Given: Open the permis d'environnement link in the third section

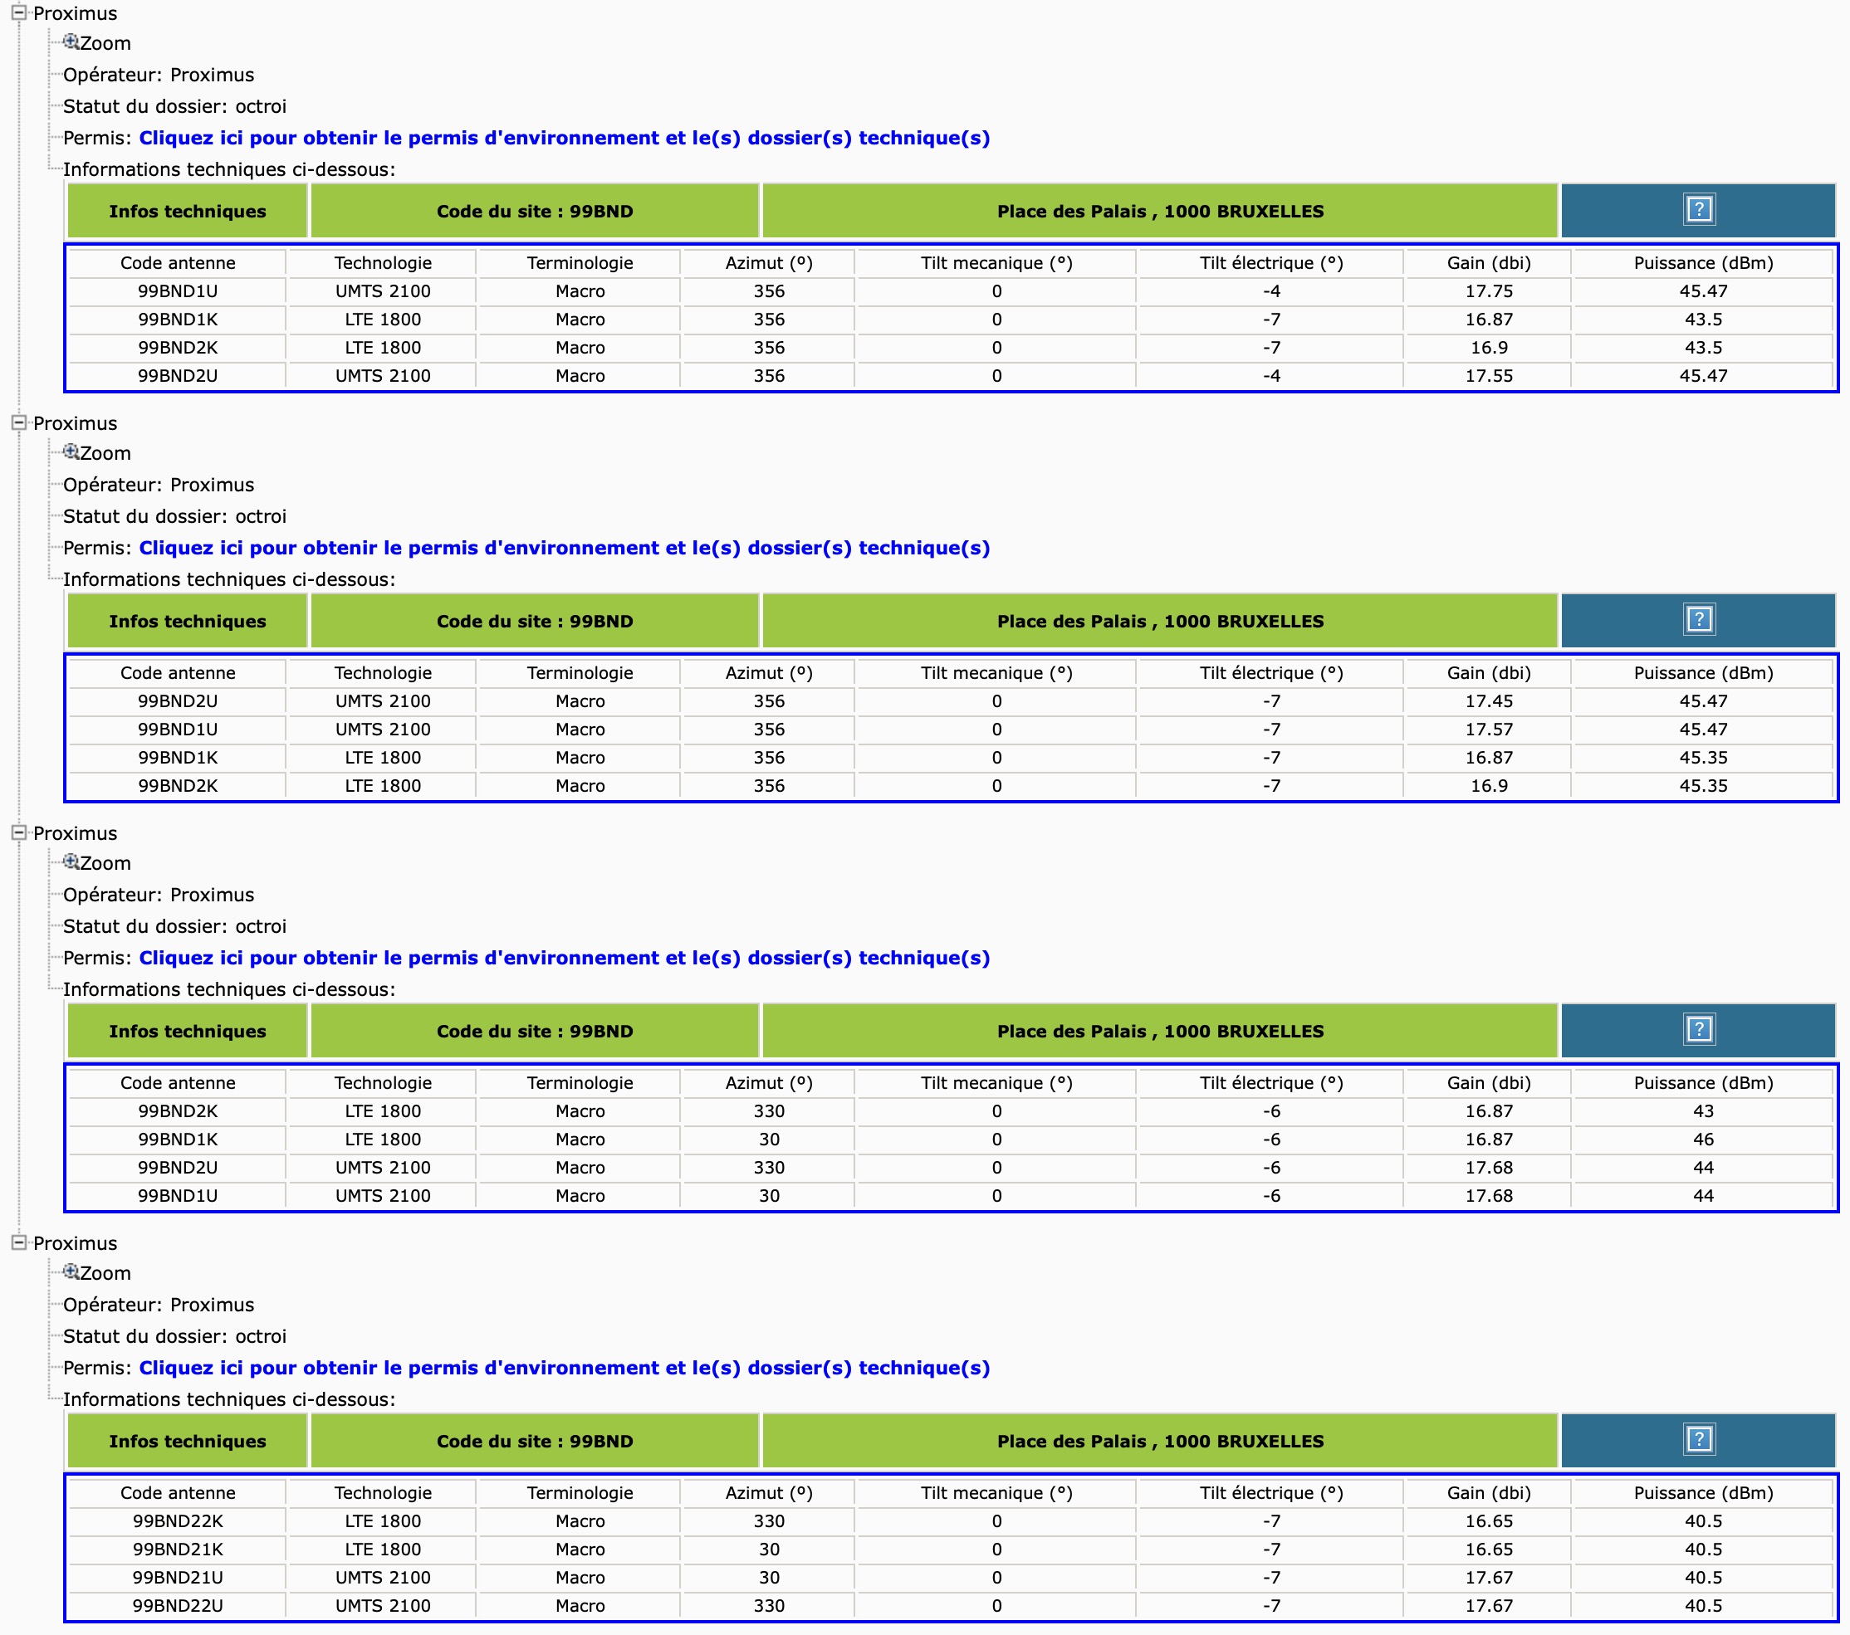Looking at the screenshot, I should tap(564, 957).
